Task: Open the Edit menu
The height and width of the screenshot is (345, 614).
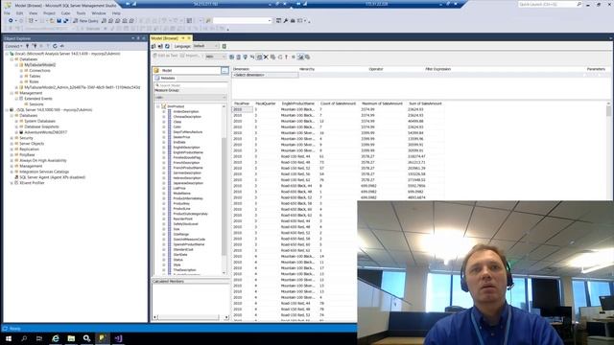Action: tap(19, 13)
